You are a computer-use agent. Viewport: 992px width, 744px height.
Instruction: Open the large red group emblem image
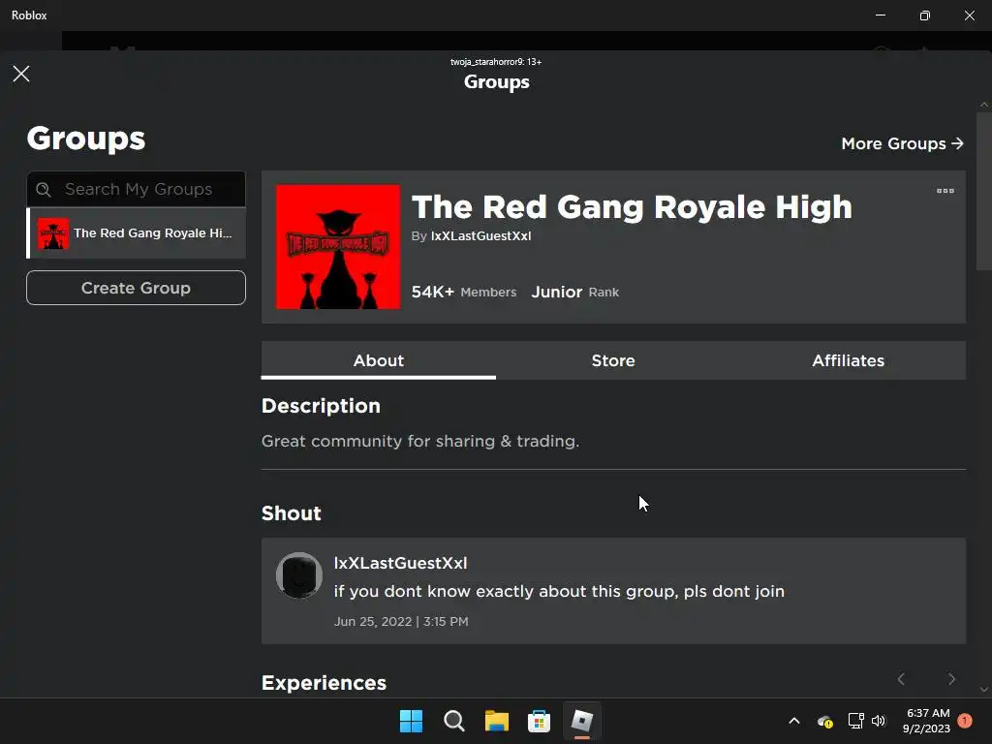coord(338,247)
